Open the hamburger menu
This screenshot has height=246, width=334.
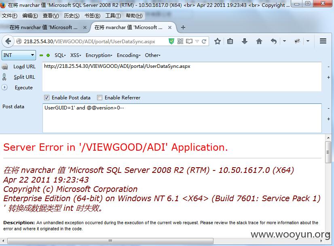pos(323,41)
